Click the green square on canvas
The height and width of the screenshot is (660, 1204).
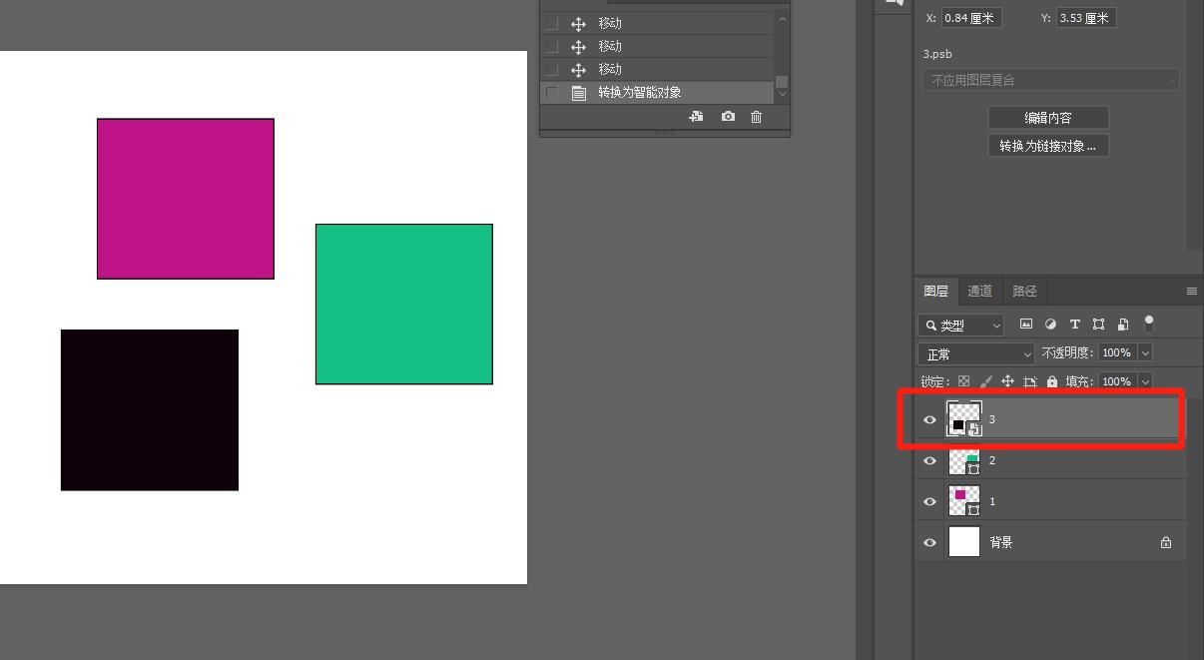pyautogui.click(x=404, y=304)
